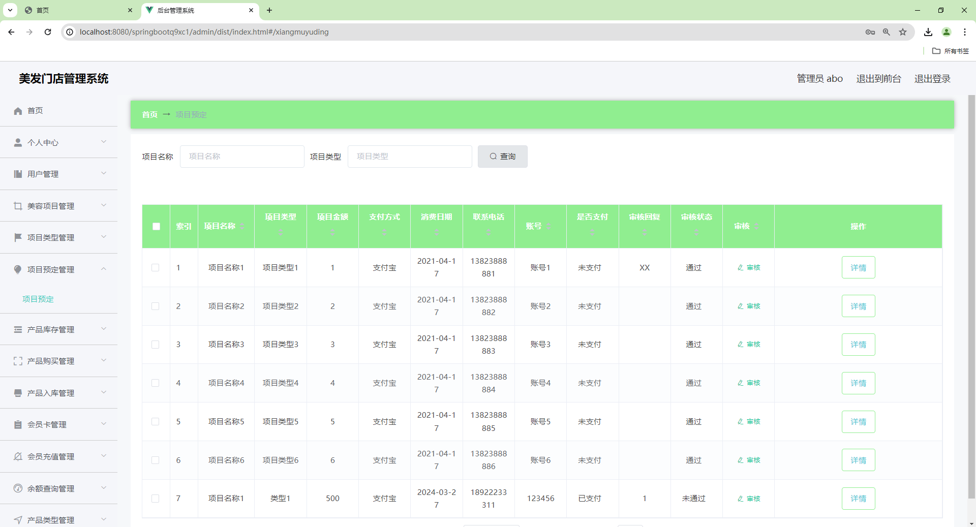Click the 审核 edit icon for row 项目名称2
Screen dimensions: 976x527
coord(741,306)
